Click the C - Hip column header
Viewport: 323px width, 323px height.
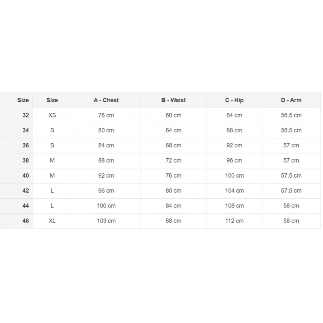pos(234,100)
